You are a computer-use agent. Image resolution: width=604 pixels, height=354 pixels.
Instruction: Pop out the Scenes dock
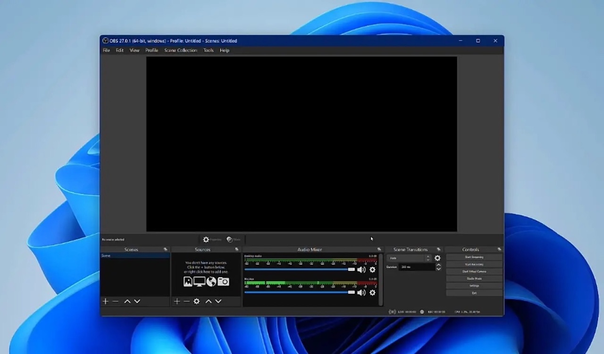(x=165, y=249)
